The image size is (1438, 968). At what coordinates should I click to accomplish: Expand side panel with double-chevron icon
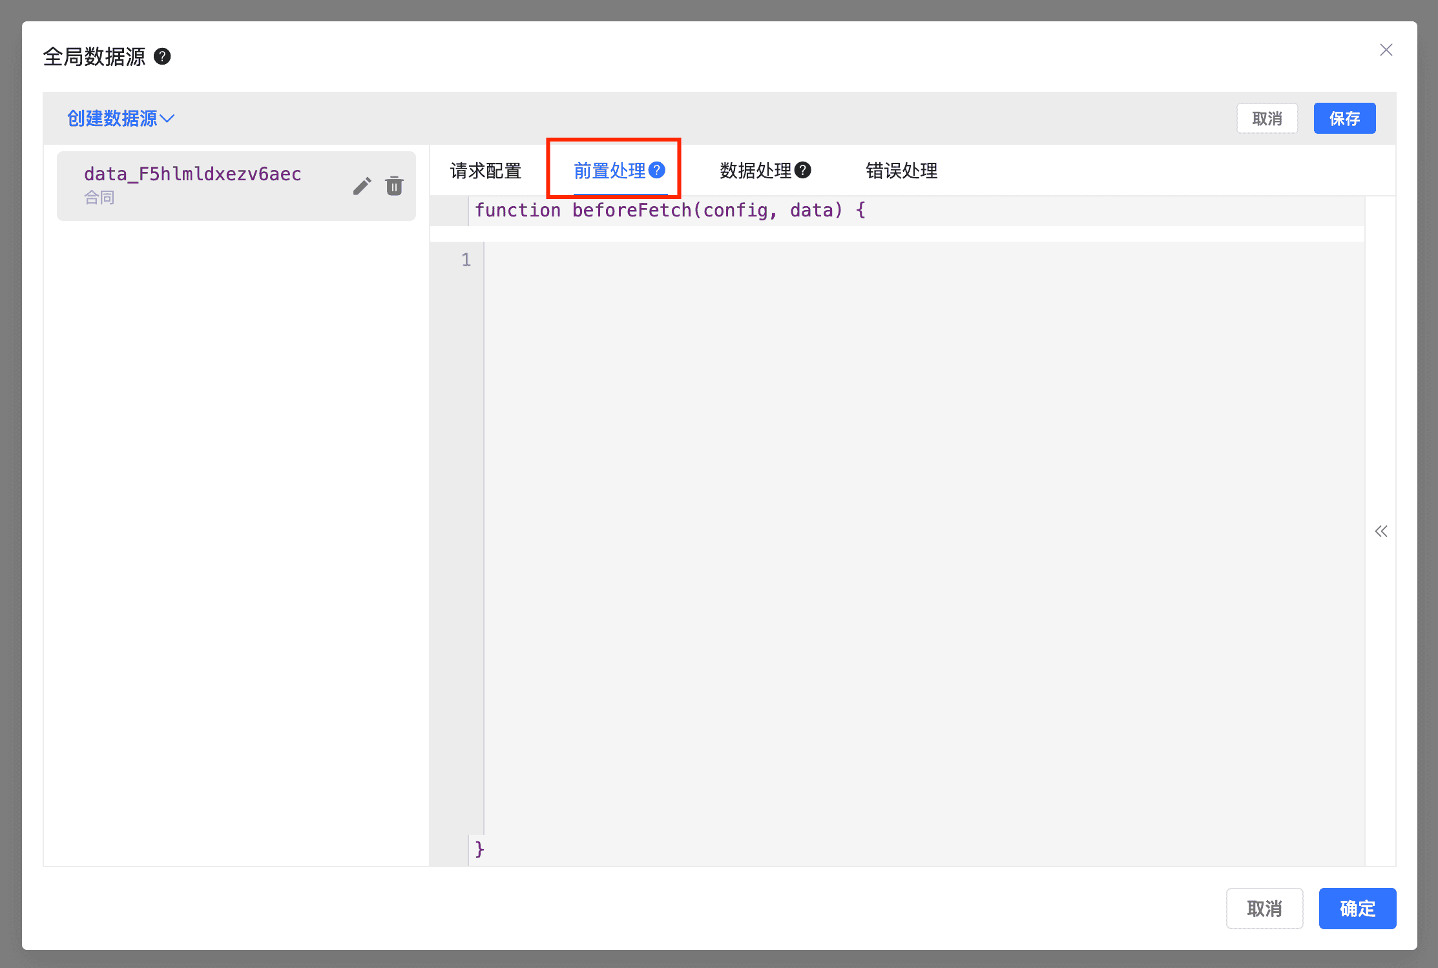[1381, 531]
